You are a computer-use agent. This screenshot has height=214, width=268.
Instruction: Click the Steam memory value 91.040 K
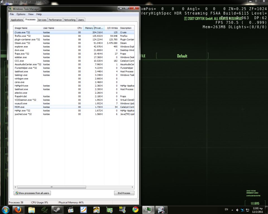click(98, 43)
